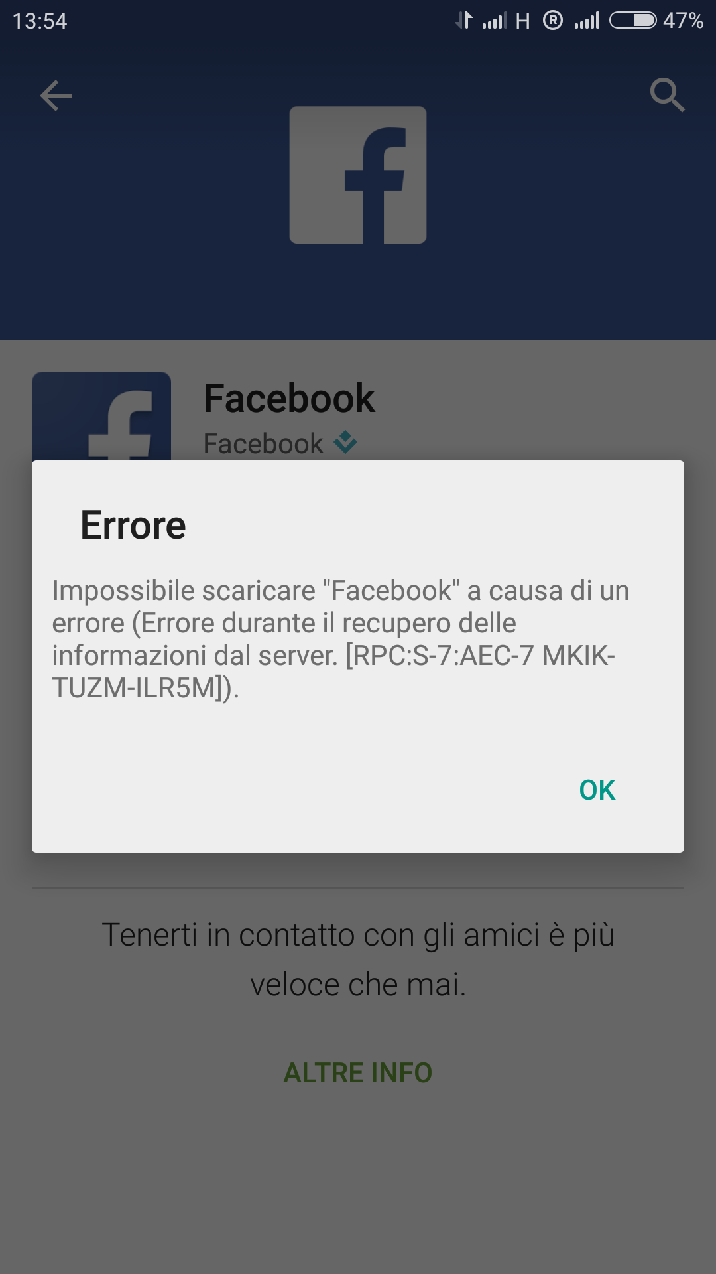Tap the Errore dialog title
Viewport: 716px width, 1274px height.
pyautogui.click(x=133, y=526)
